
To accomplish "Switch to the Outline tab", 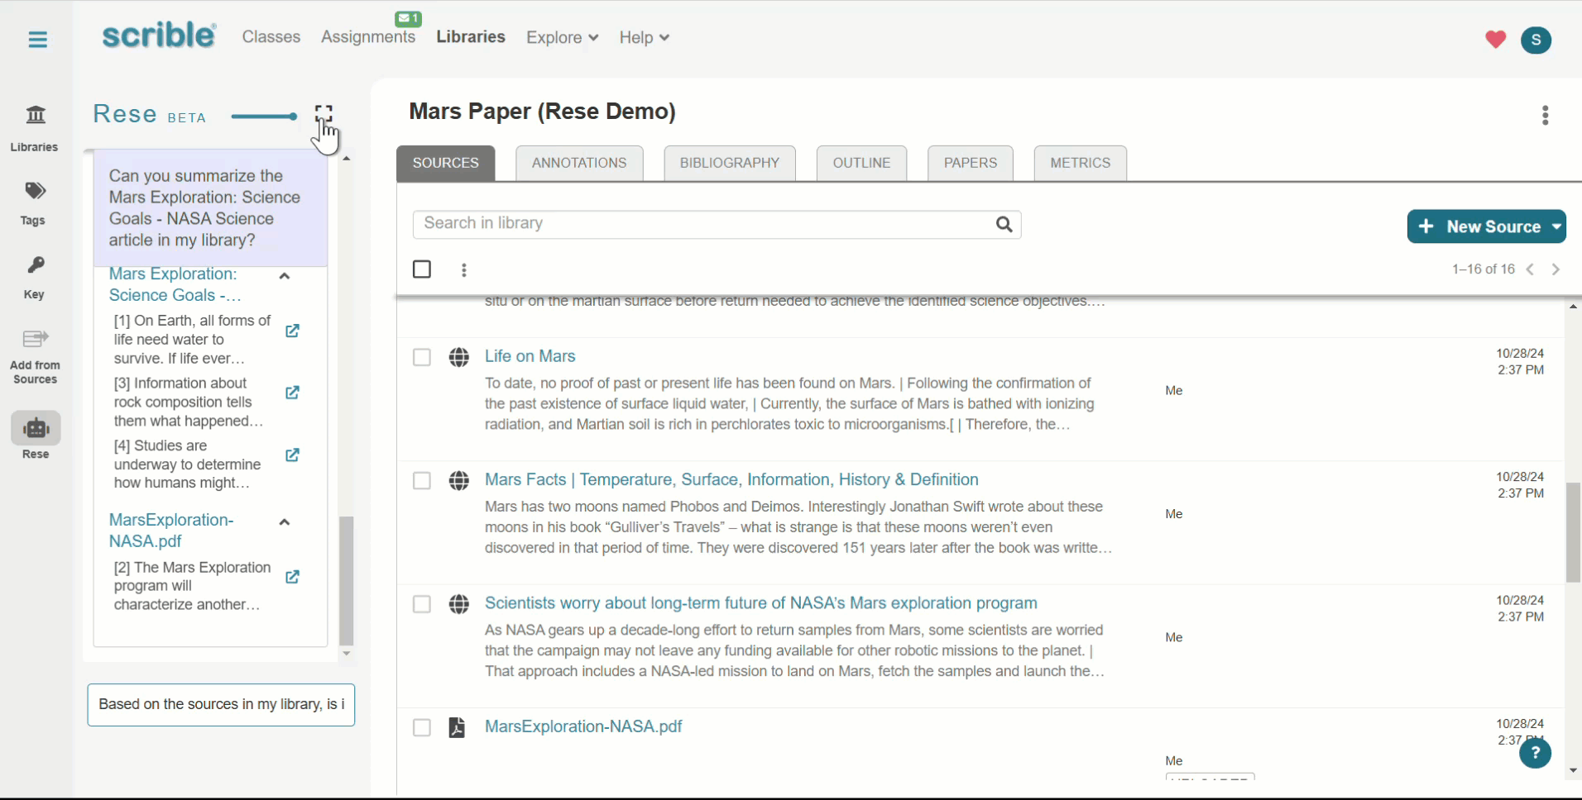I will point(861,163).
